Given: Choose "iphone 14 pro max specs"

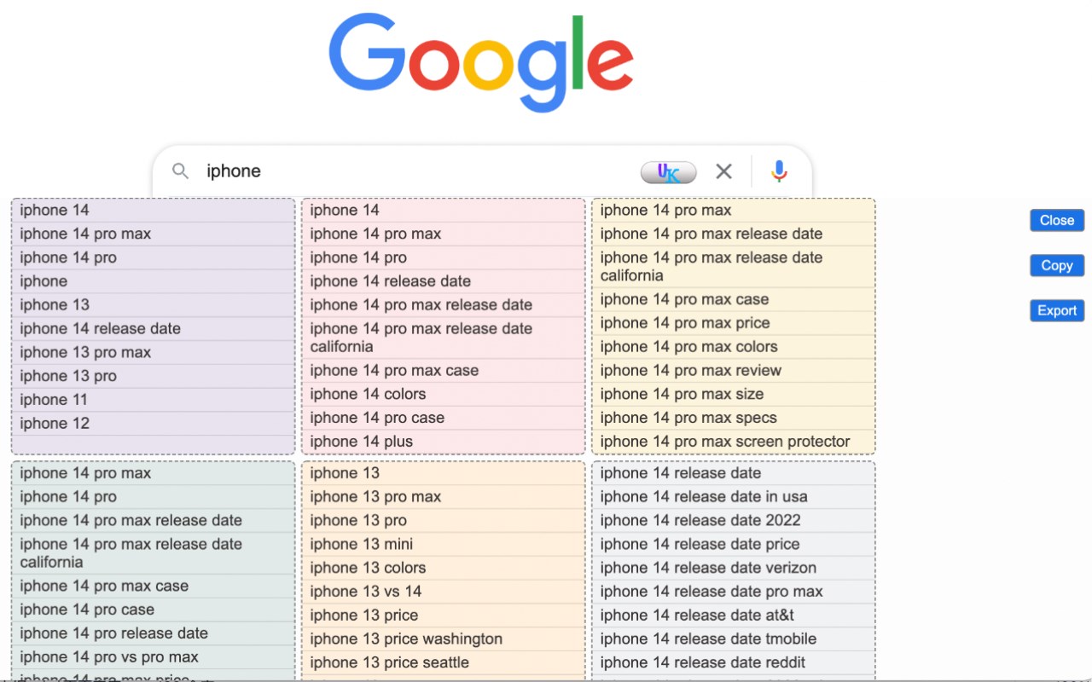Looking at the screenshot, I should pyautogui.click(x=688, y=418).
